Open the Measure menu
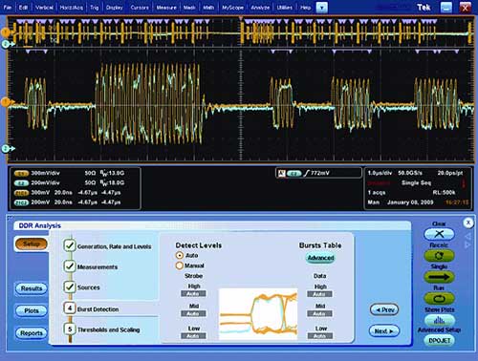Viewport: 478px width, 361px height. point(166,8)
